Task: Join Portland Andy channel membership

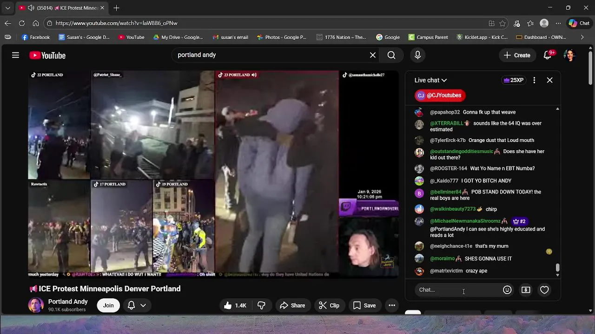Action: coord(108,305)
